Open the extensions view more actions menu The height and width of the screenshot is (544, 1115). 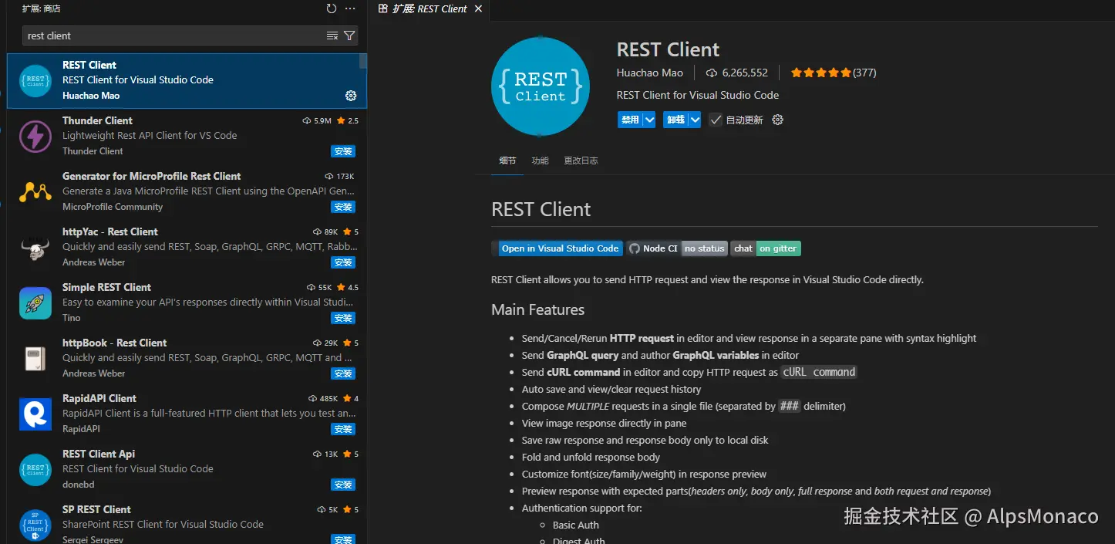(350, 8)
